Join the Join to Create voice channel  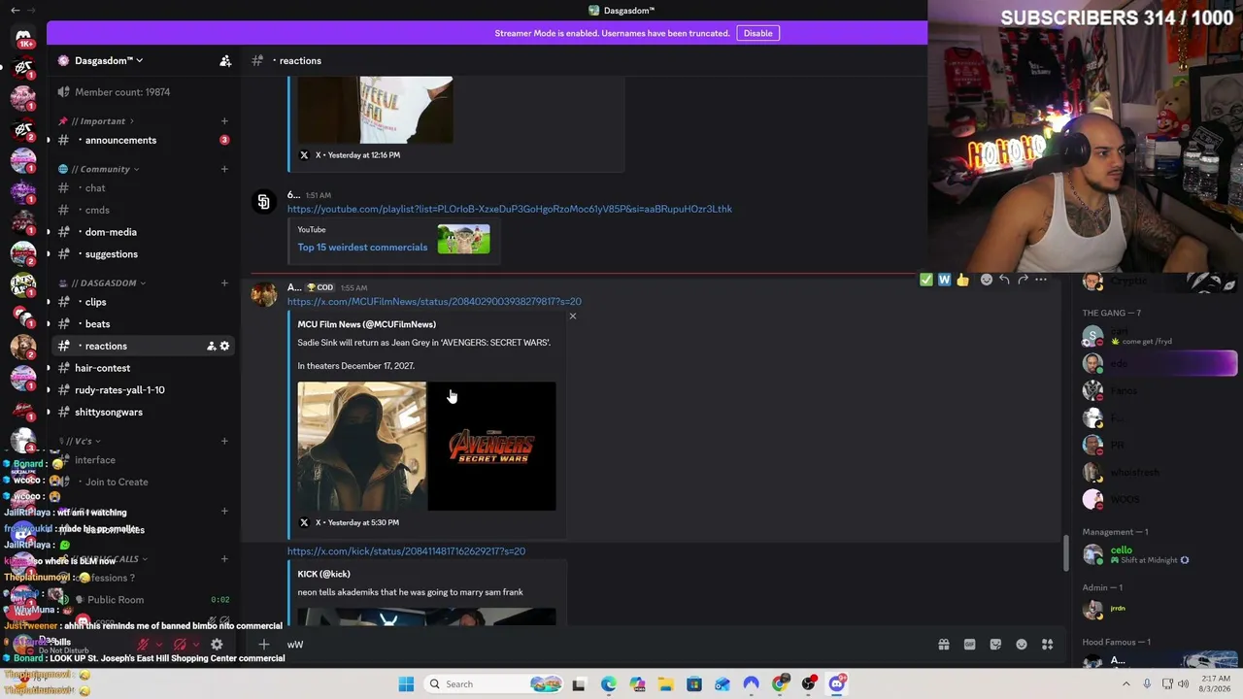click(x=117, y=483)
